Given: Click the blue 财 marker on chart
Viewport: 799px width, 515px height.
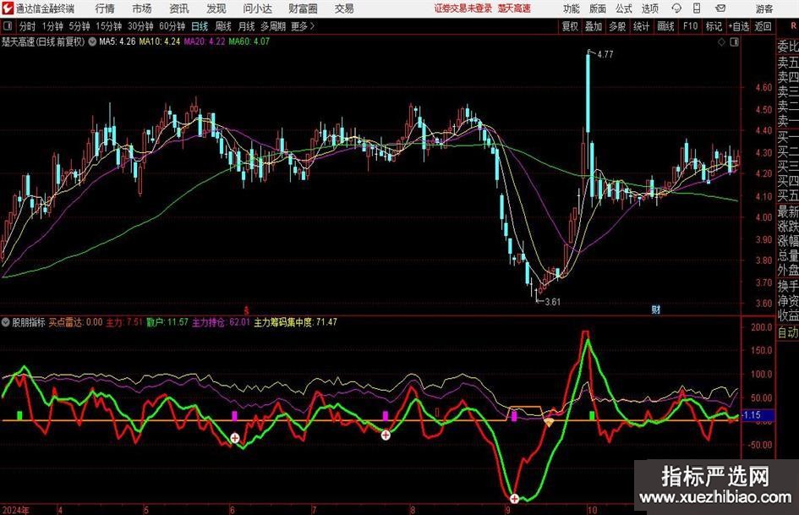Looking at the screenshot, I should coord(655,309).
